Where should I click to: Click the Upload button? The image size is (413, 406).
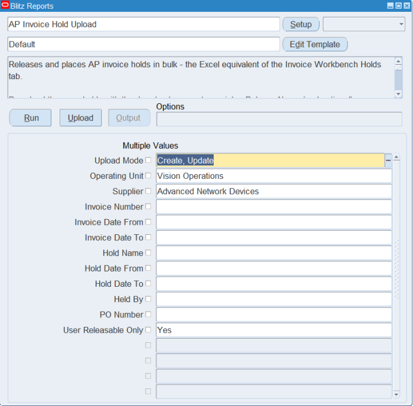click(x=81, y=118)
